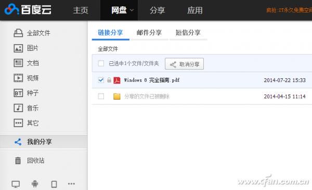Viewport: 312px width, 190px height.
Task: Click the Baidu Cloud logo
Action: pyautogui.click(x=28, y=9)
